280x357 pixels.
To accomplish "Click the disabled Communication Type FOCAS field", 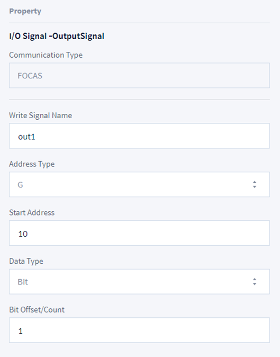I will click(x=139, y=75).
